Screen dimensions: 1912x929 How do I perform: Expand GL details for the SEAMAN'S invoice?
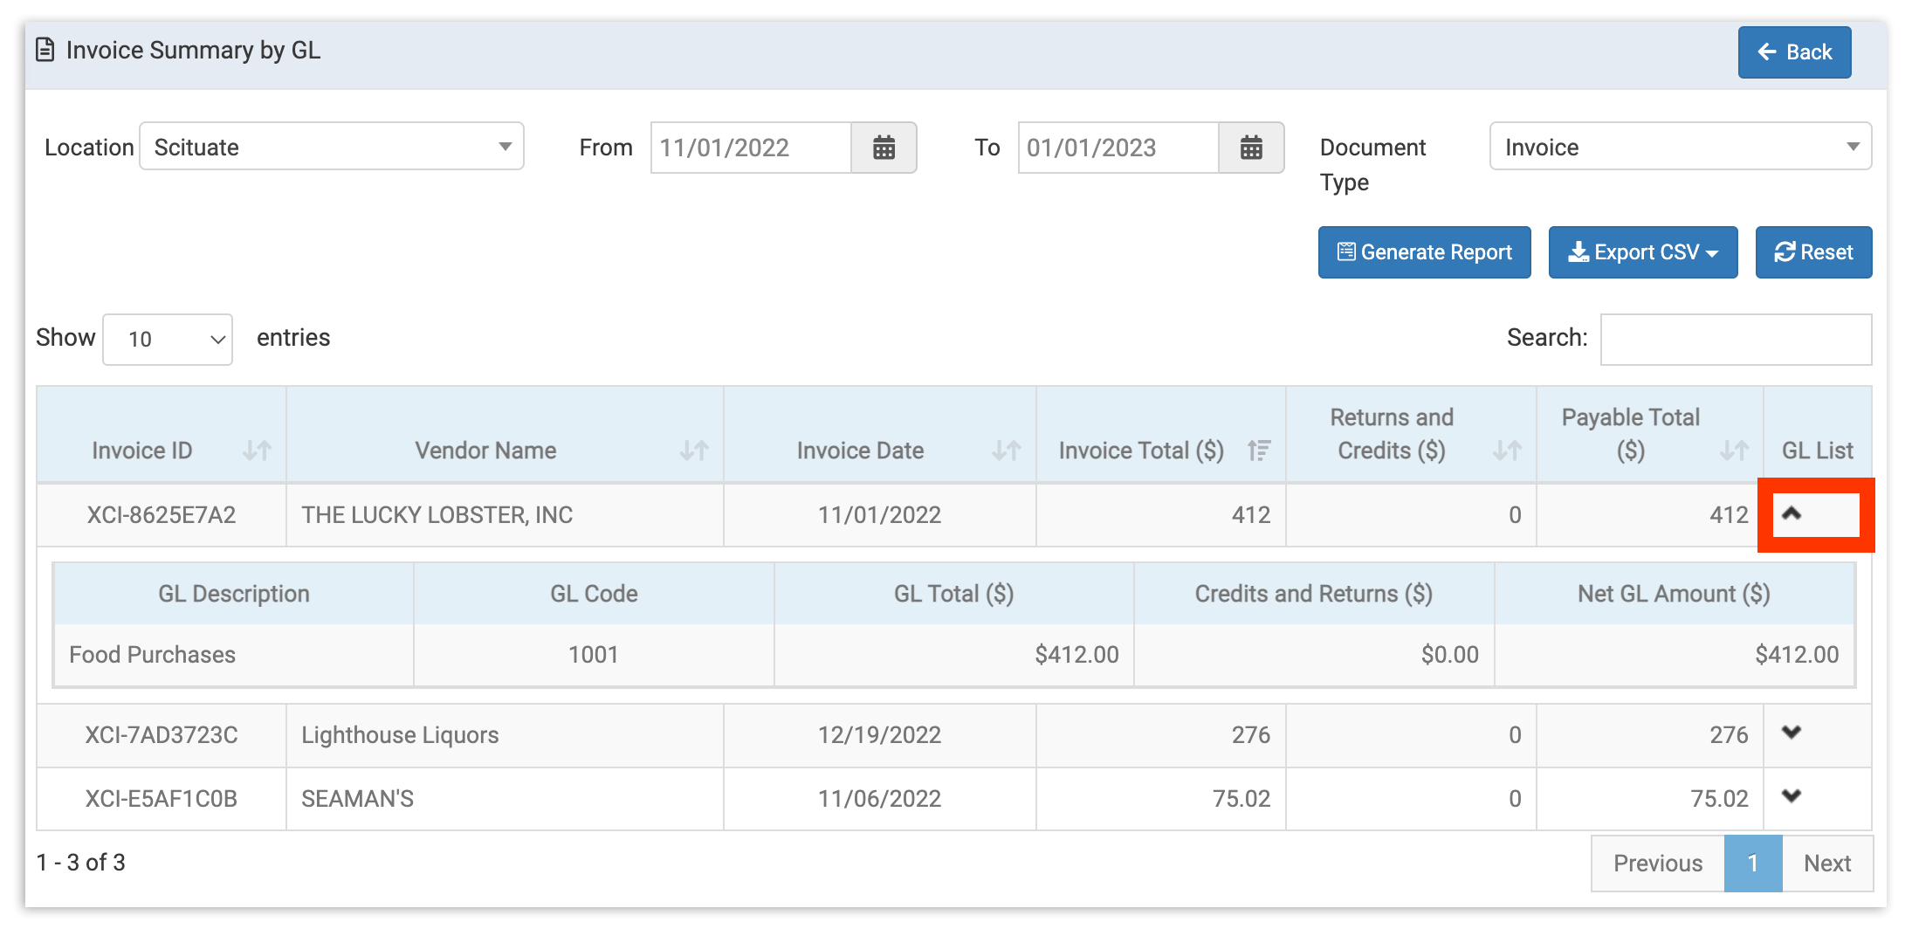click(1793, 797)
